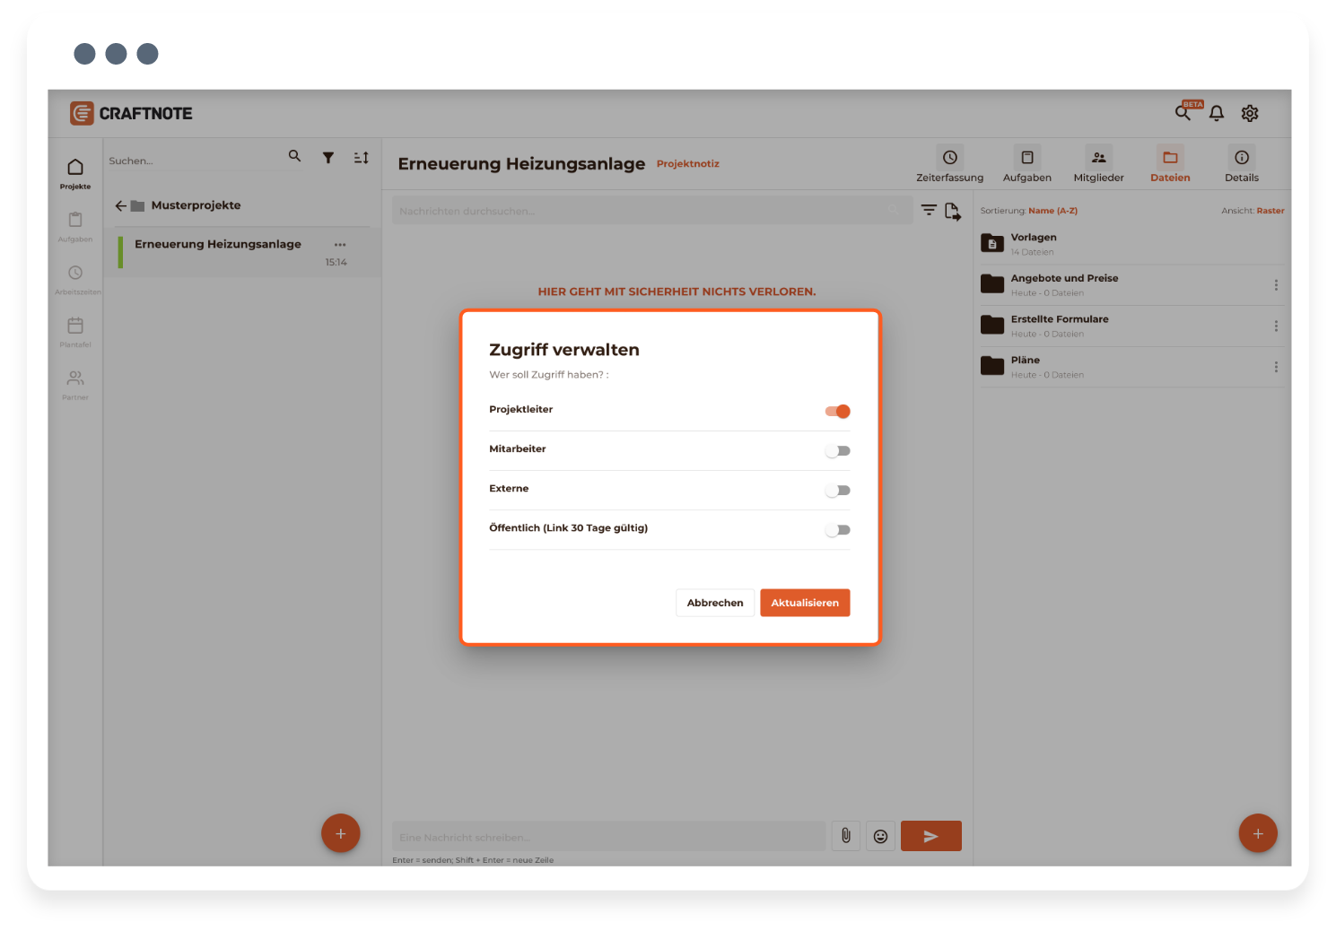Enable access for Mitarbeiter
The height and width of the screenshot is (931, 1336).
pos(837,451)
